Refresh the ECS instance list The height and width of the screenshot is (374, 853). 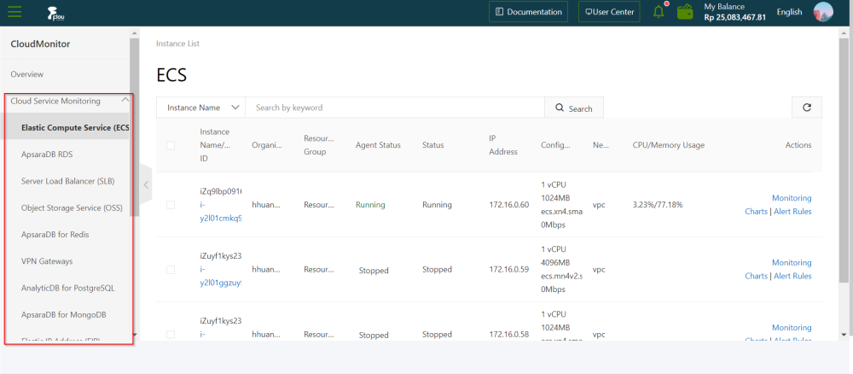807,108
